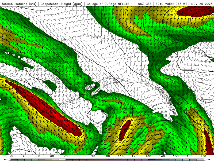Click the 170 knot legend value
Screen dimensions: 214x161
(203, 156)
